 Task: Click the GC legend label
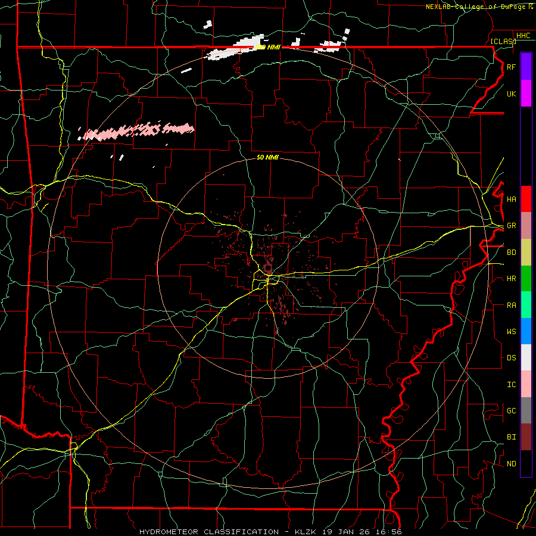[511, 411]
